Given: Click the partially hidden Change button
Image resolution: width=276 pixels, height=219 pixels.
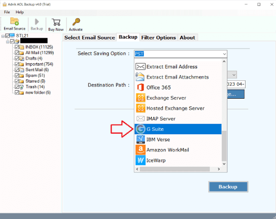Looking at the screenshot, I should click(x=235, y=94).
